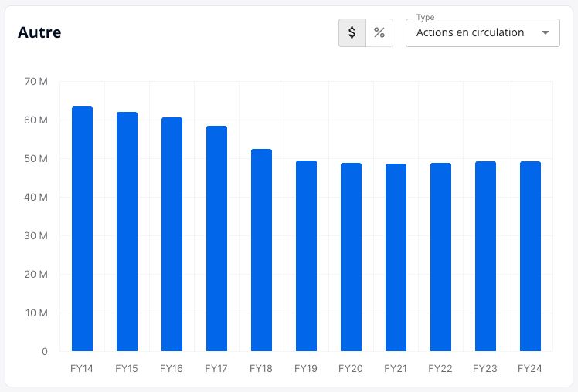Click the FY19 axis label
This screenshot has width=578, height=392.
click(x=305, y=368)
